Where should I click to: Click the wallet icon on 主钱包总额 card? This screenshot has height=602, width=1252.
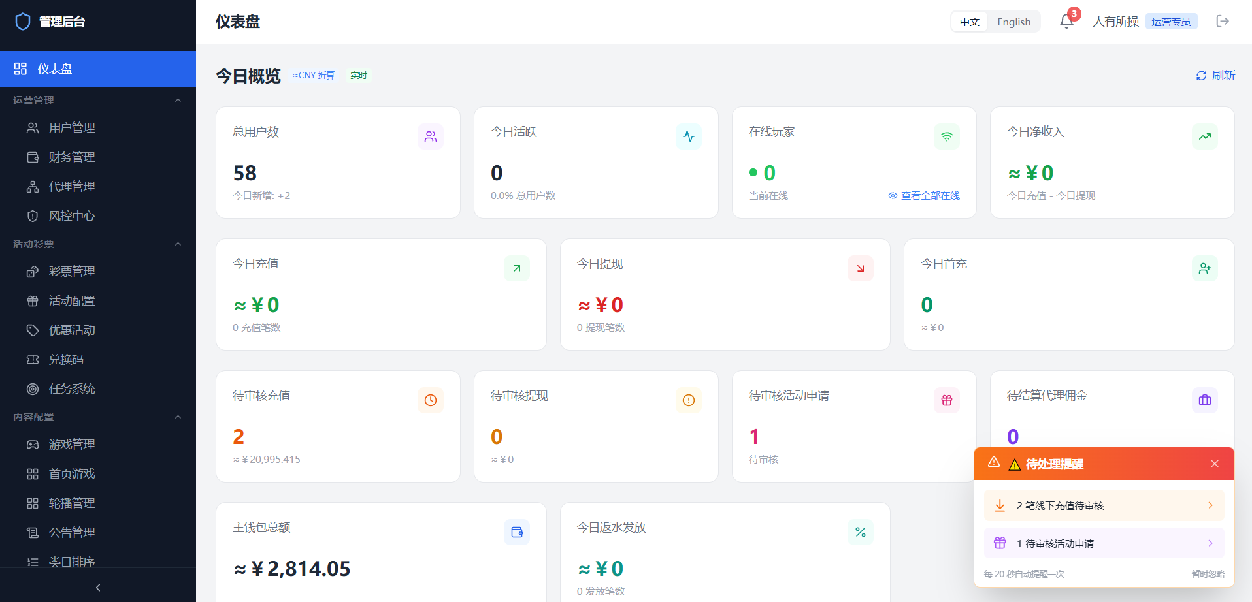tap(517, 532)
